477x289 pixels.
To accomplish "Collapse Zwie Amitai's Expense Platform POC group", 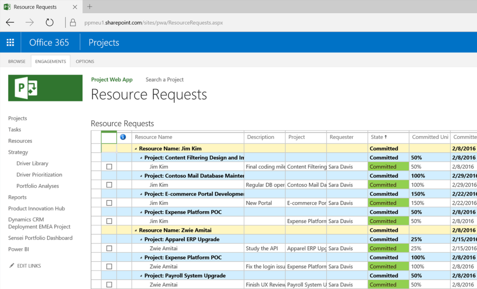I will pos(141,258).
